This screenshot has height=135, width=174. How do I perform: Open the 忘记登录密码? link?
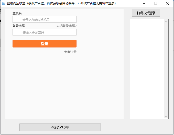(67, 26)
